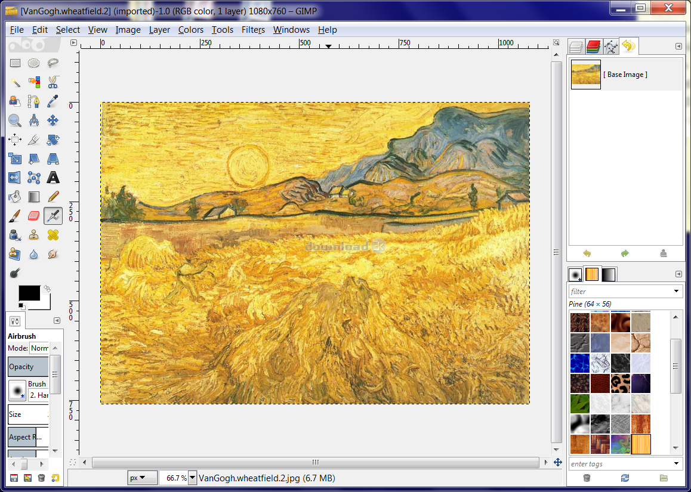Open the Filters menu
Image resolution: width=691 pixels, height=492 pixels.
(x=253, y=30)
